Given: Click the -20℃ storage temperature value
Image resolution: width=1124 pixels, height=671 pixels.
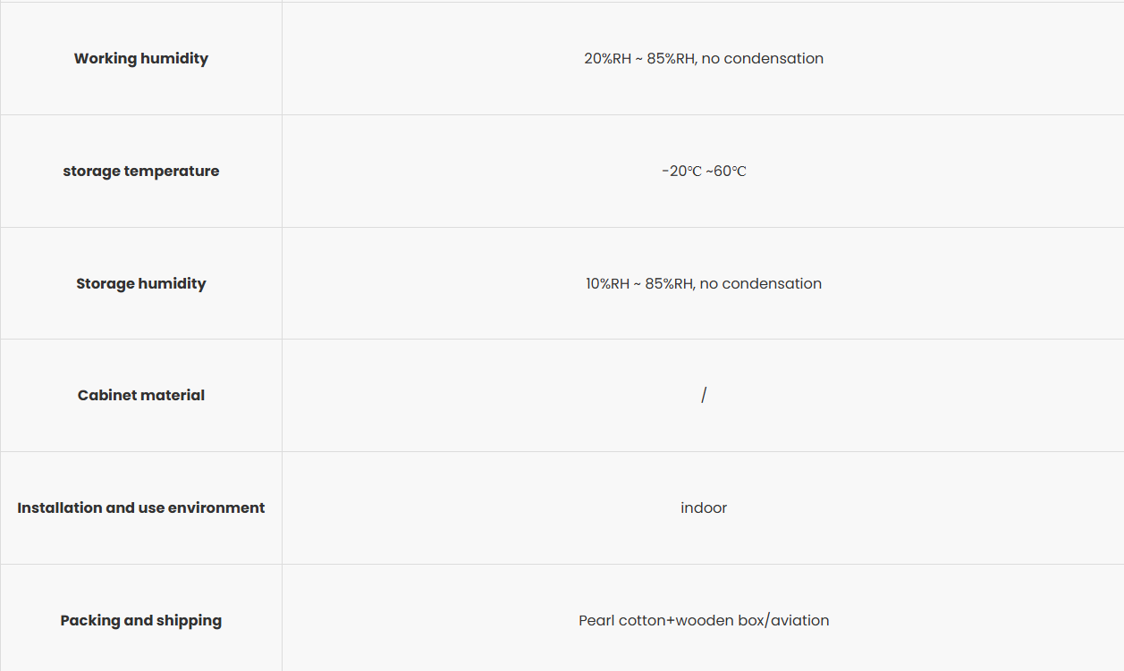Looking at the screenshot, I should point(681,172).
